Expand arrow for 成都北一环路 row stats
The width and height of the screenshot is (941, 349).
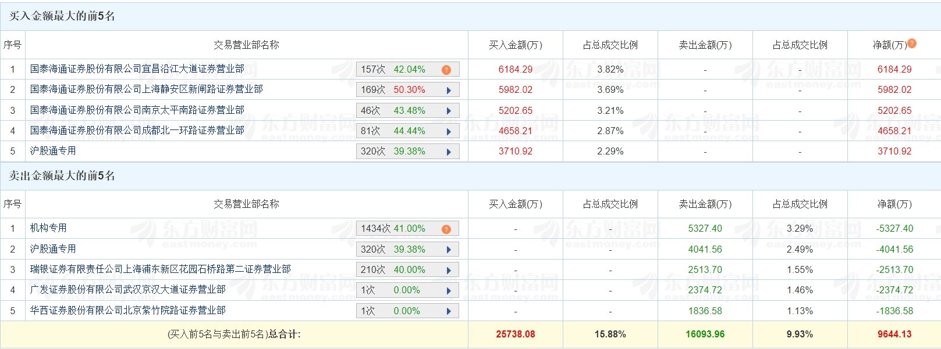point(449,132)
